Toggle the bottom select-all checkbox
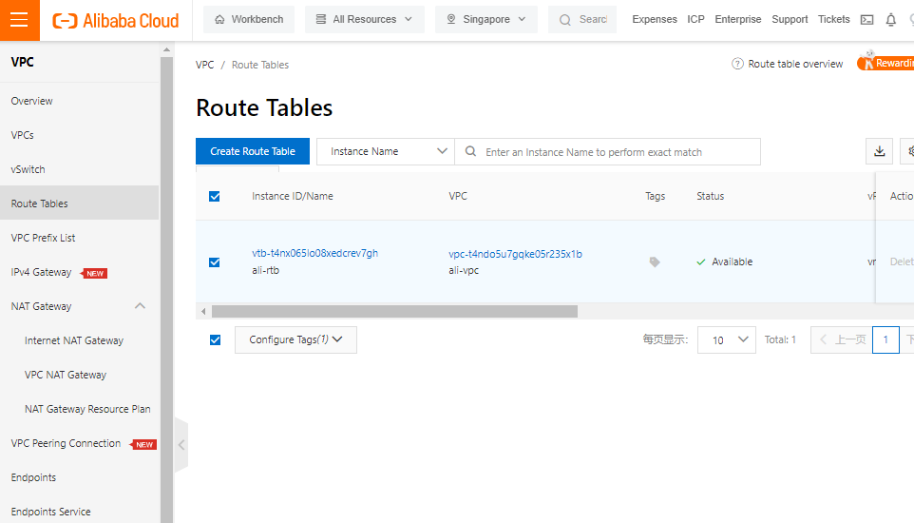Screen dimensions: 914x523 point(215,339)
